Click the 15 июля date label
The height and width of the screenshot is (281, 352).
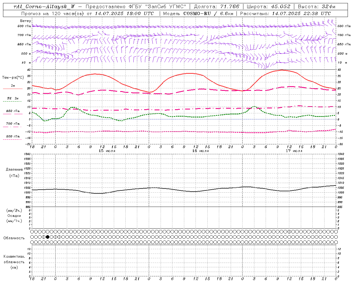tap(107, 151)
